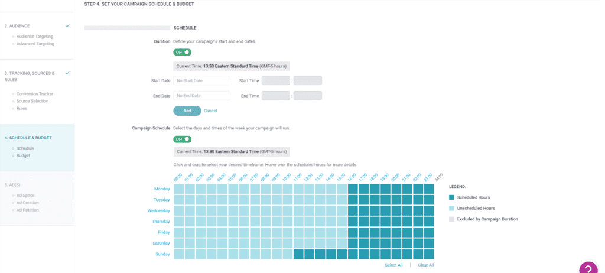Click the purple help question mark icon

tap(588, 268)
